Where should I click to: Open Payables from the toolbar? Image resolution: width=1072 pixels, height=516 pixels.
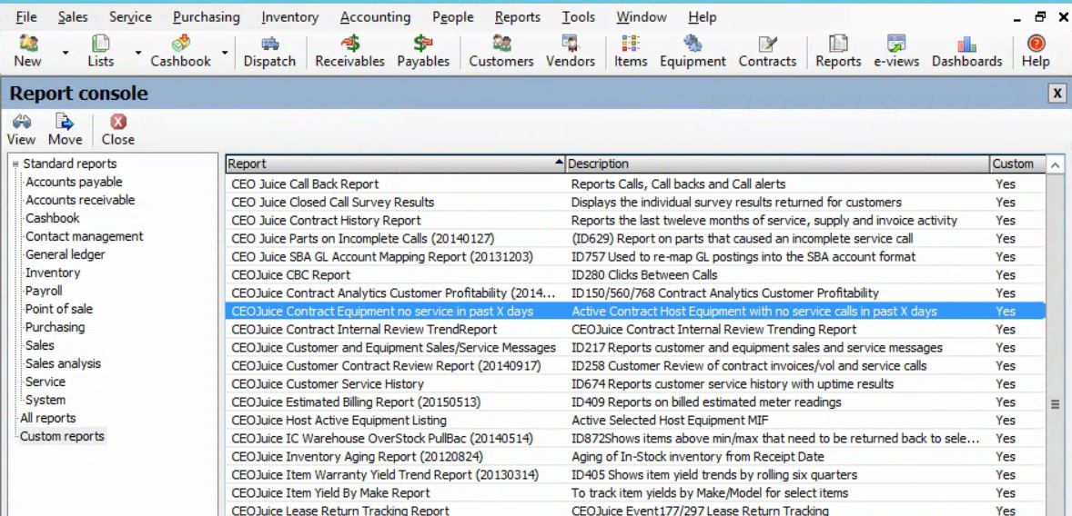click(423, 51)
